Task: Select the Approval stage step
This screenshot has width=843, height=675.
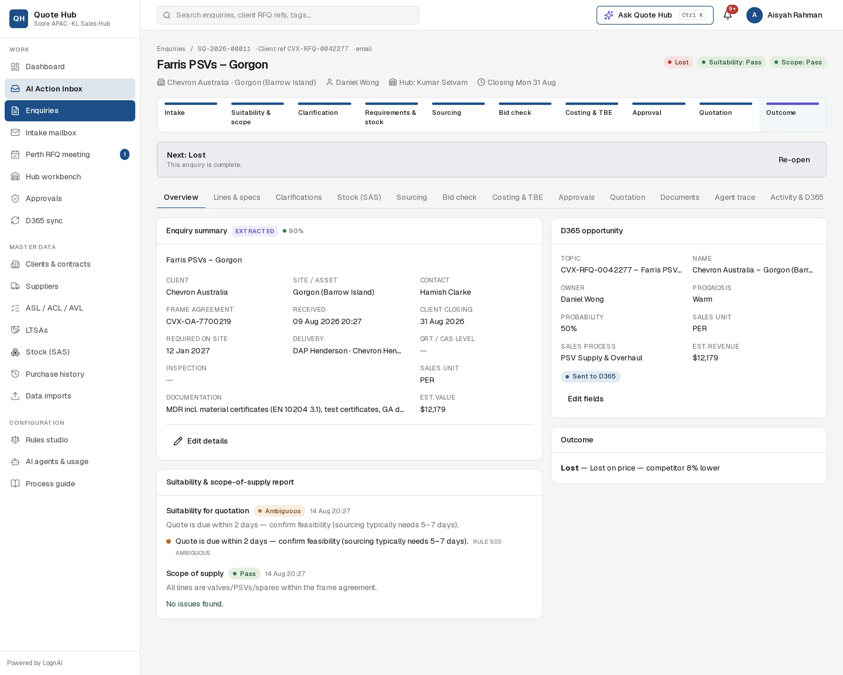Action: 658,115
